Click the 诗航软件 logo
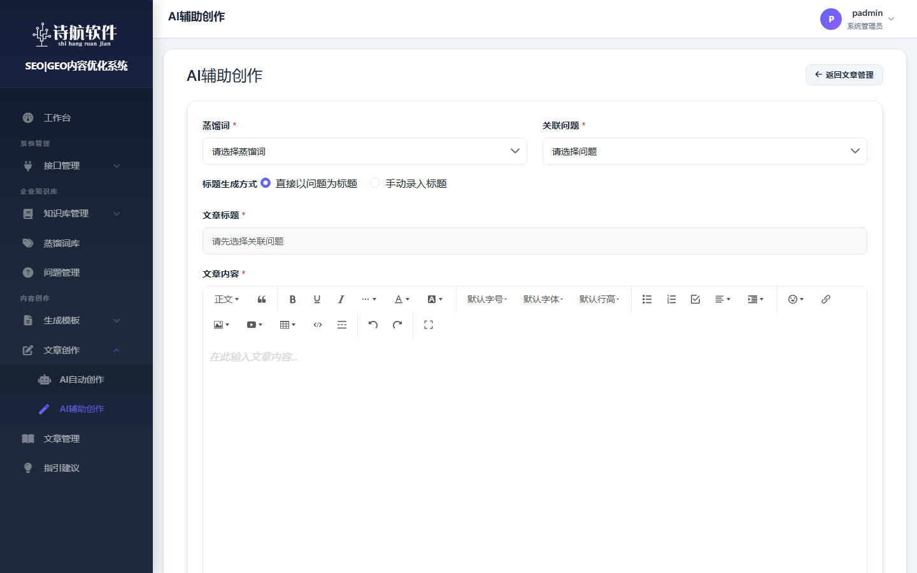Viewport: 917px width, 573px height. 75,34
